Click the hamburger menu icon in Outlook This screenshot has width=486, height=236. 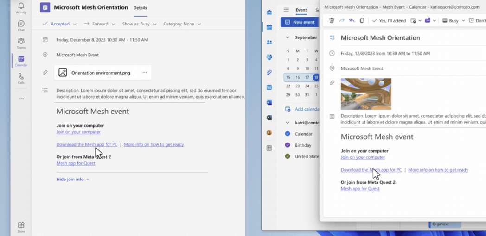(x=286, y=10)
